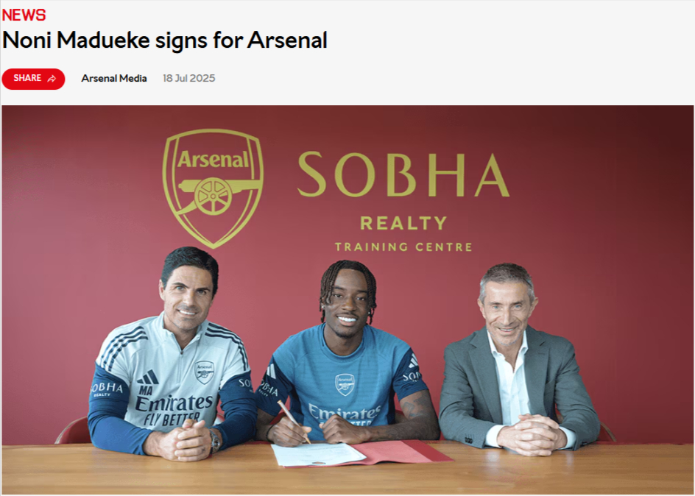Viewport: 695px width, 496px height.
Task: Click the wristwatch on the left man's wrist
Action: [214, 441]
